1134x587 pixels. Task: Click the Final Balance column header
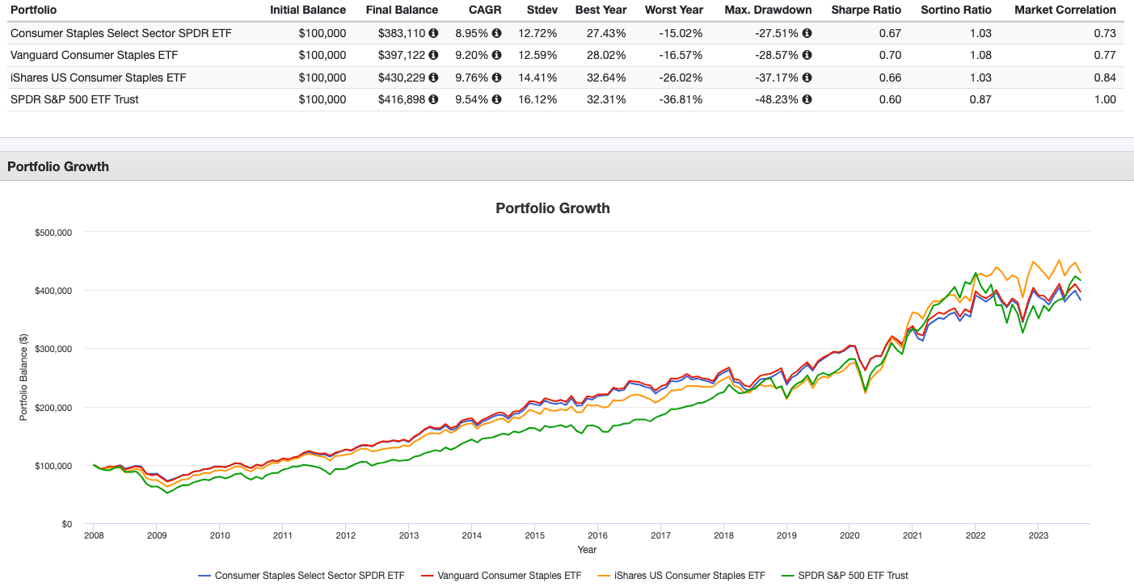coord(401,10)
